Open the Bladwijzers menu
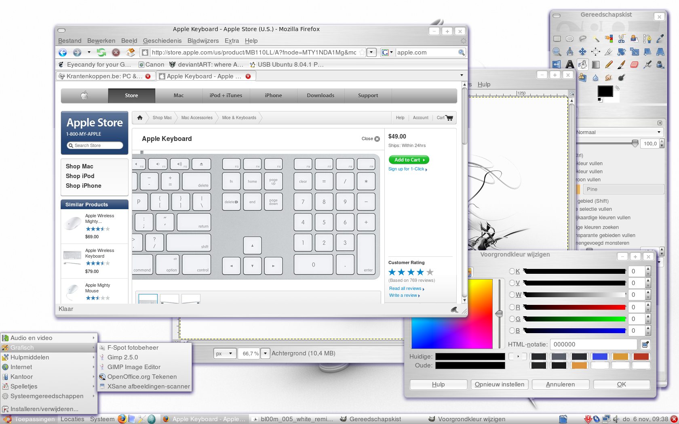 point(203,41)
